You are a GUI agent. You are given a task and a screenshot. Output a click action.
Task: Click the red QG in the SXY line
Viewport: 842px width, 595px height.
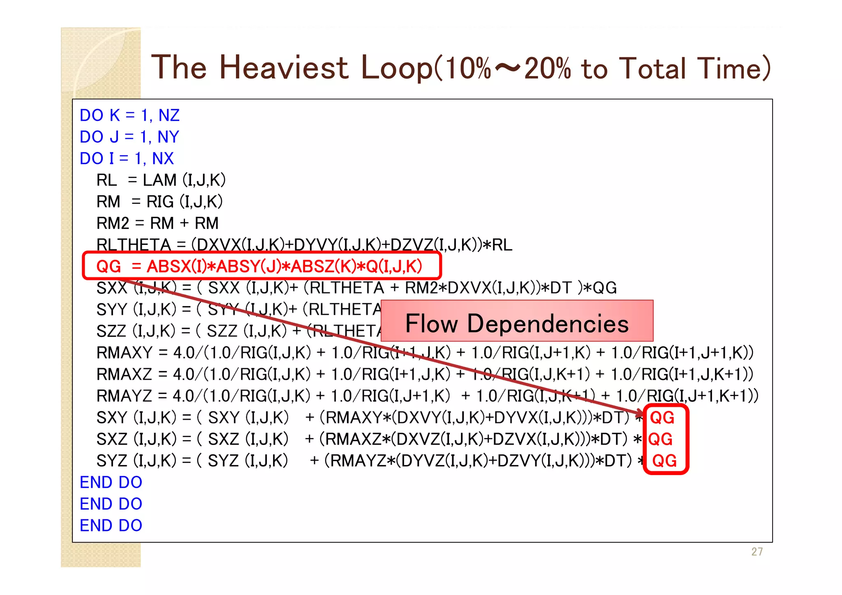click(x=662, y=417)
